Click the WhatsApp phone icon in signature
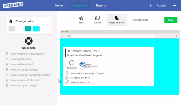Screen dimensions: 181x105 click(67, 78)
